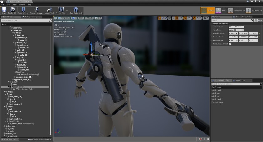Viewport: 263px width, 142px height.
Task: Open Anim Notifies from the toolbar
Action: [x=23, y=10]
